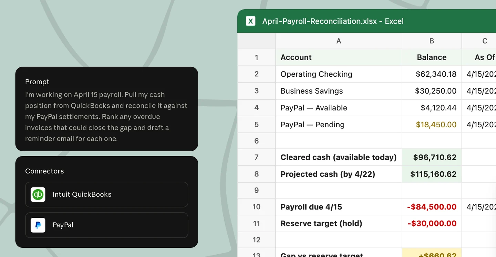Click the "Prompt" card heading
This screenshot has width=496, height=257.
[x=37, y=82]
